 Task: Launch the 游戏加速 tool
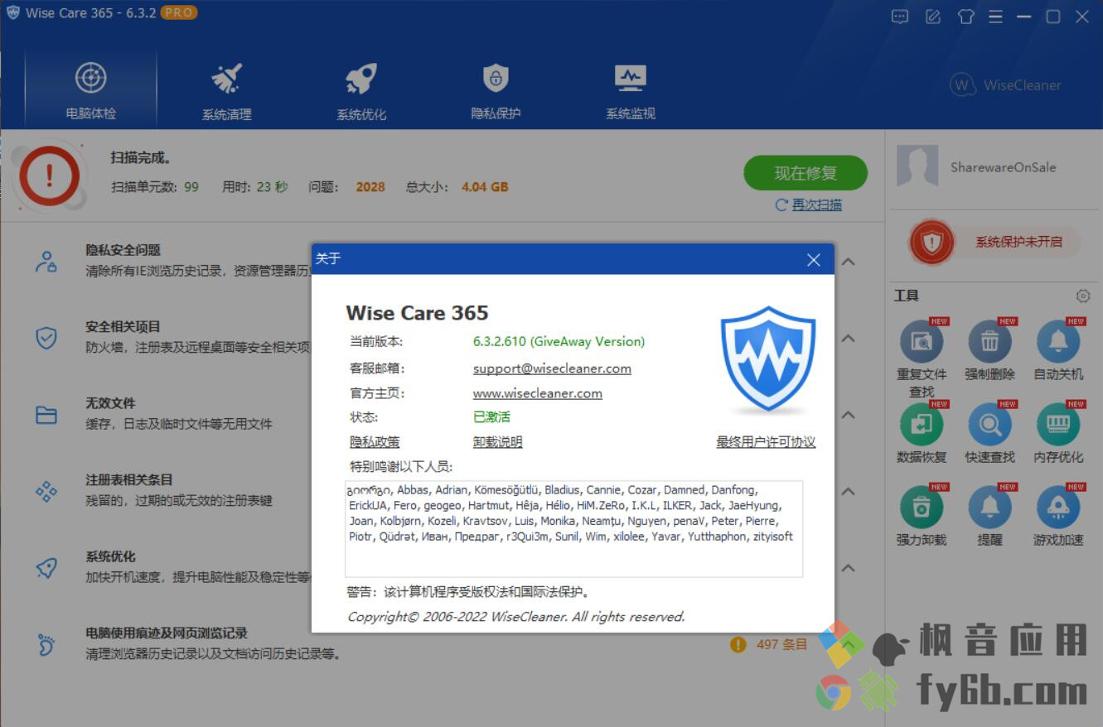[1058, 515]
